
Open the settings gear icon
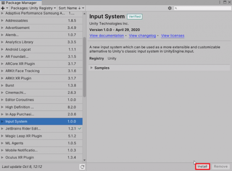click(170, 8)
